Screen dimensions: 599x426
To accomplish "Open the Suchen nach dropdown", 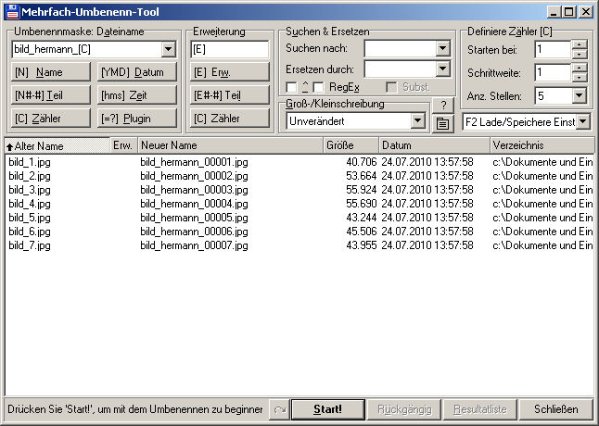I will [442, 48].
